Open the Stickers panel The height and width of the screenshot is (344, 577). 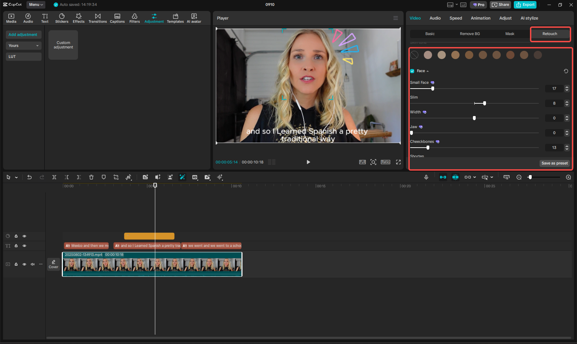pos(62,18)
